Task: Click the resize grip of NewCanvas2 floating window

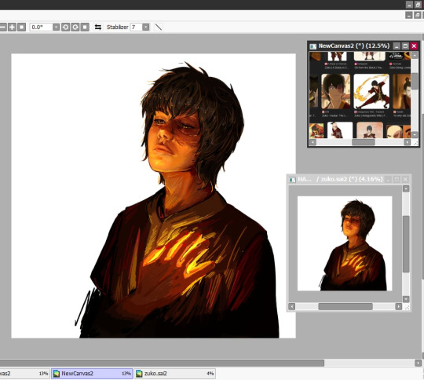Action: [415, 143]
